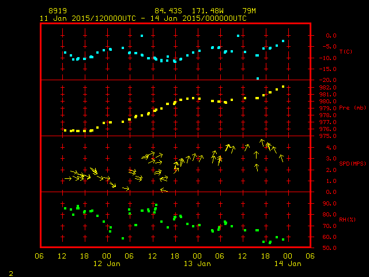Click the 981.0 pressure tick label
This screenshot has height=277, width=369.
(x=327, y=95)
